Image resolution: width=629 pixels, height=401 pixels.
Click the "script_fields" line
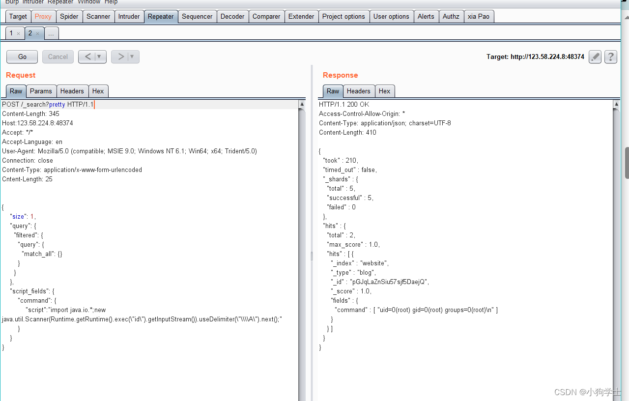click(32, 291)
